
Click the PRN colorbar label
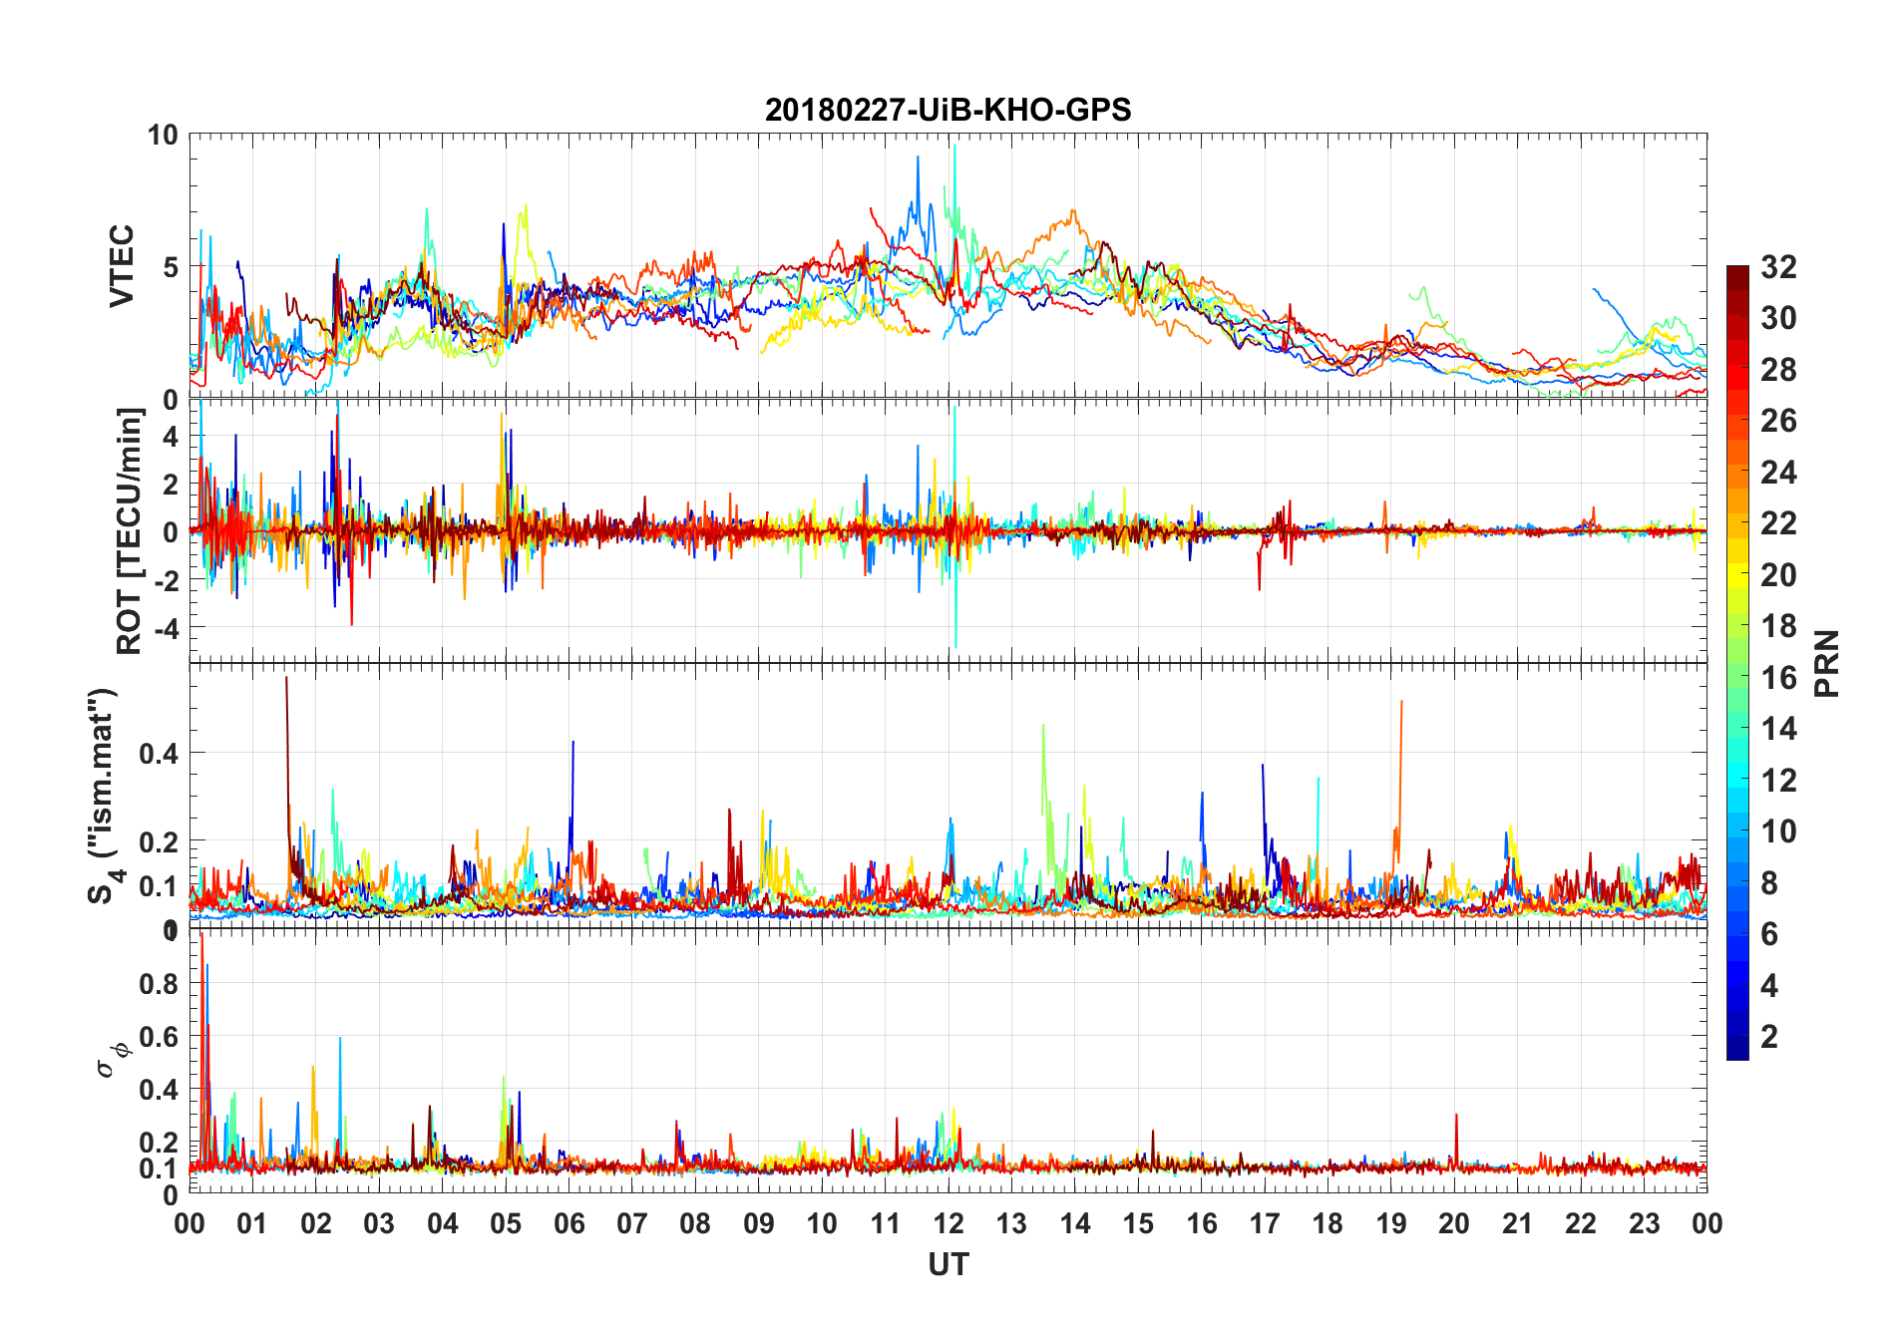pyautogui.click(x=1826, y=663)
